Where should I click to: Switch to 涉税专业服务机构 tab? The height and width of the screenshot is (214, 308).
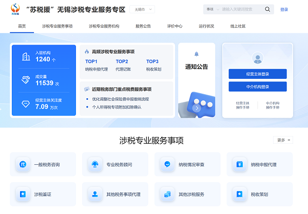point(104,26)
